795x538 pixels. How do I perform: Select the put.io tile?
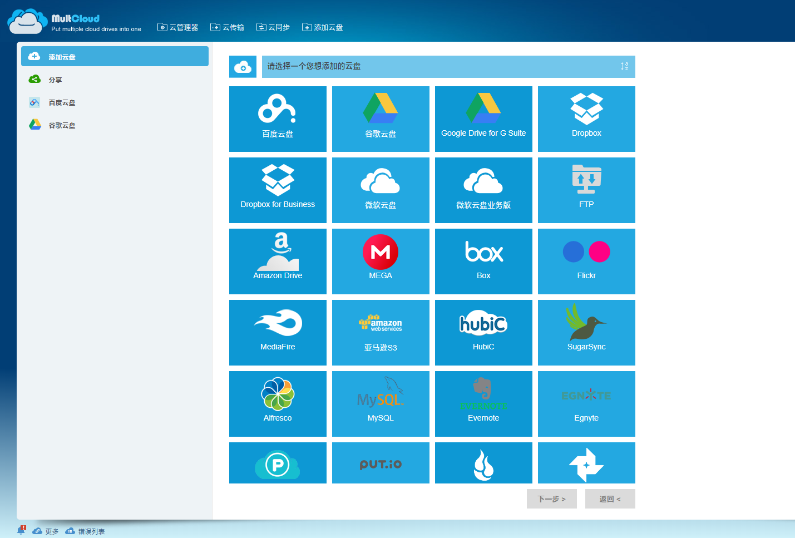click(381, 463)
